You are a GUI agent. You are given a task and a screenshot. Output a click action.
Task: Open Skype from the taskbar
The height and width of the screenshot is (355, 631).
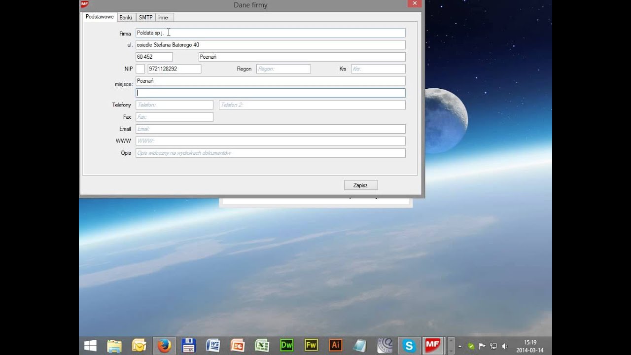click(x=409, y=346)
